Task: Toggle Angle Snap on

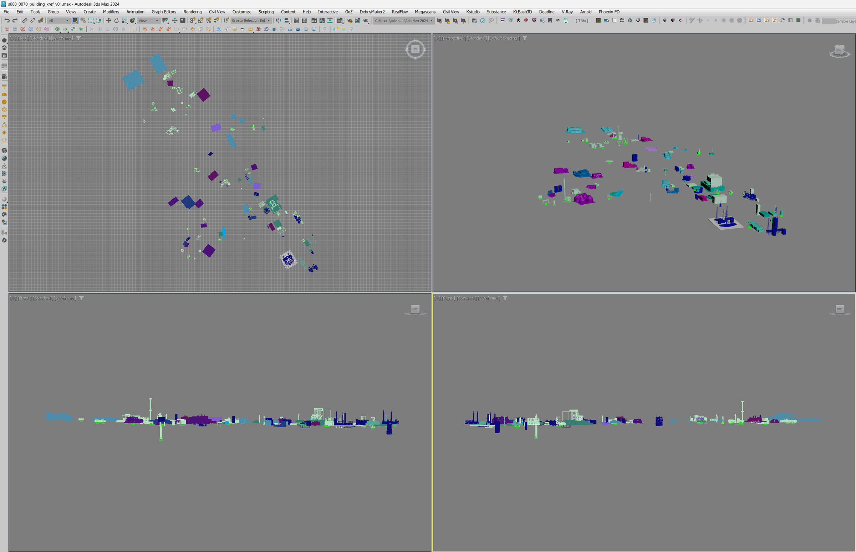Action: (x=201, y=20)
